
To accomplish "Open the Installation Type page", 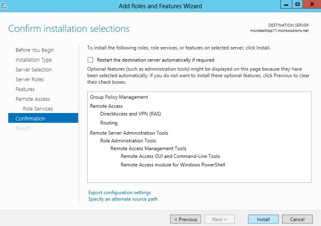I will pos(34,60).
